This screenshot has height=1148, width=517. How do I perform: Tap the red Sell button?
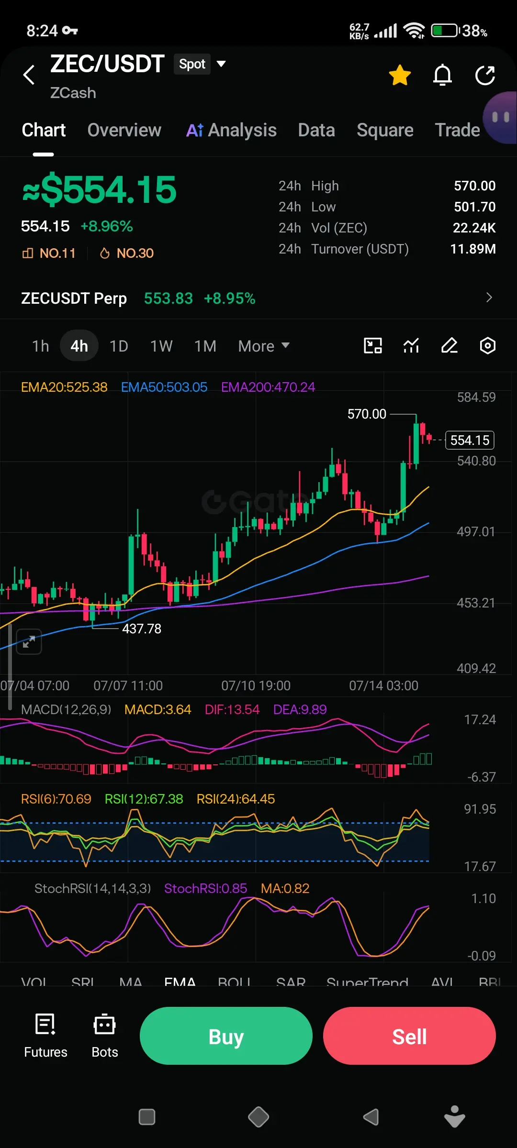(409, 1037)
